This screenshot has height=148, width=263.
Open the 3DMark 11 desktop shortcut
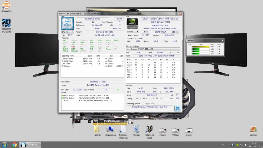6,7
